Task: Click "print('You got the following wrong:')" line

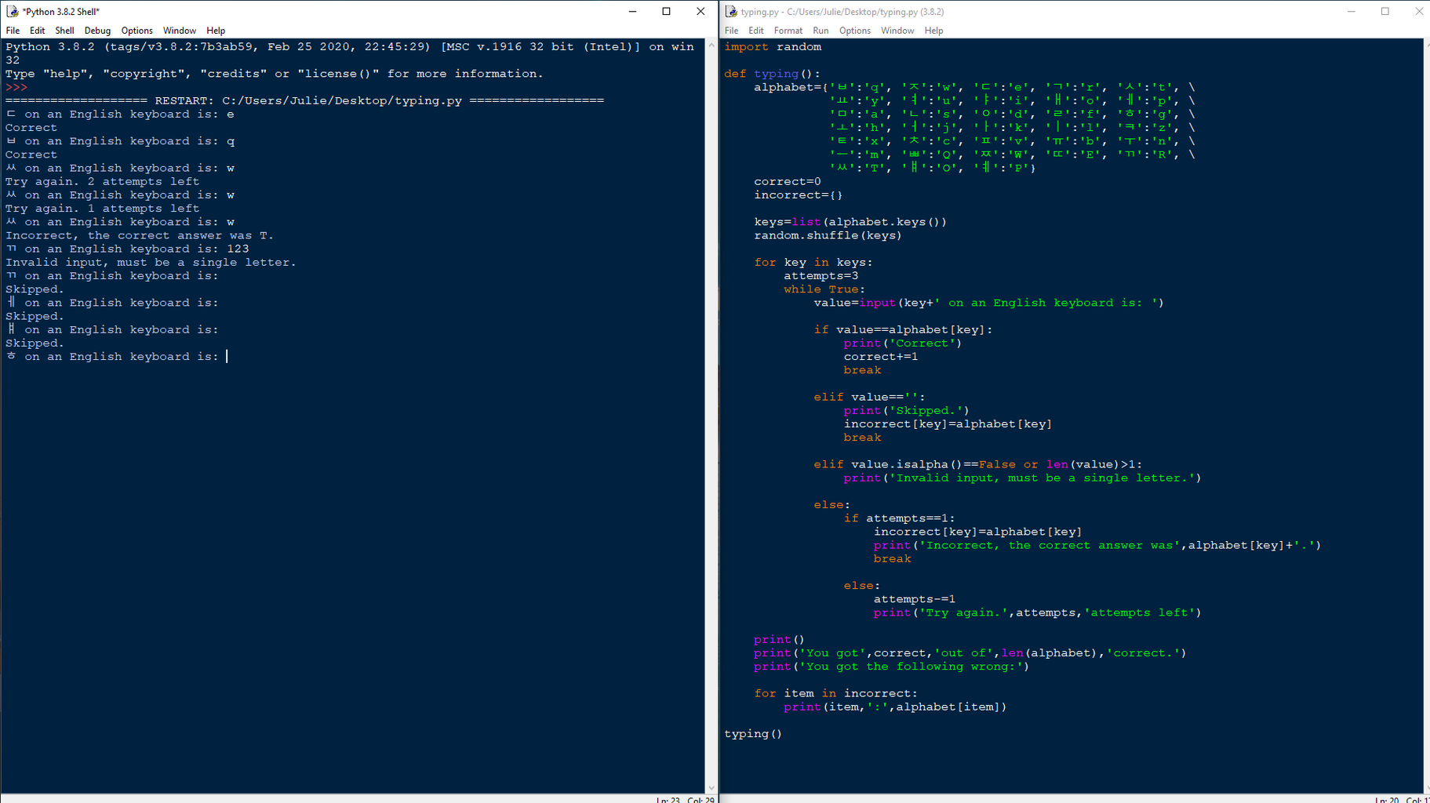Action: click(x=891, y=667)
